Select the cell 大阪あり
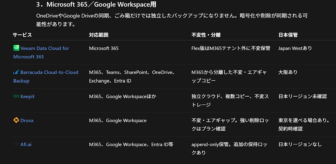Viewport: 336px width, 164px height. [288, 72]
